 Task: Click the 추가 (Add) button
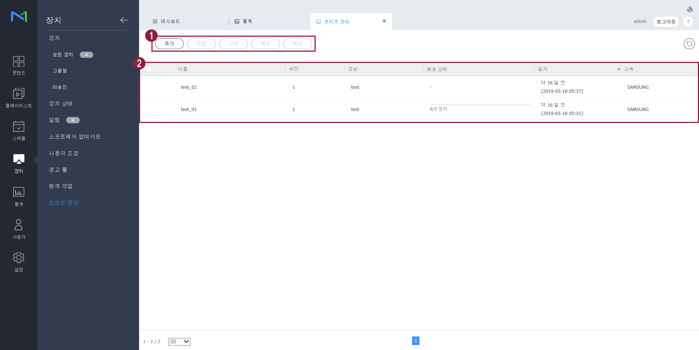169,44
